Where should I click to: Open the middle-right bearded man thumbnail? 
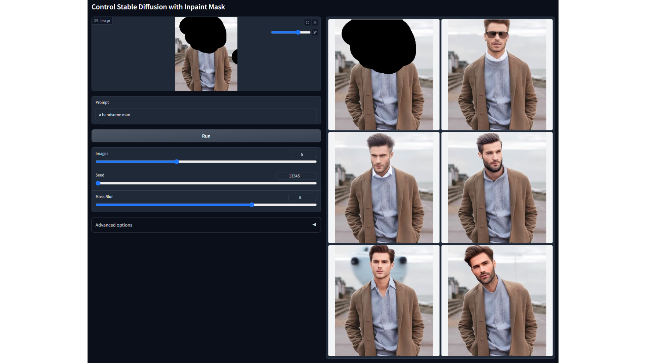[497, 188]
